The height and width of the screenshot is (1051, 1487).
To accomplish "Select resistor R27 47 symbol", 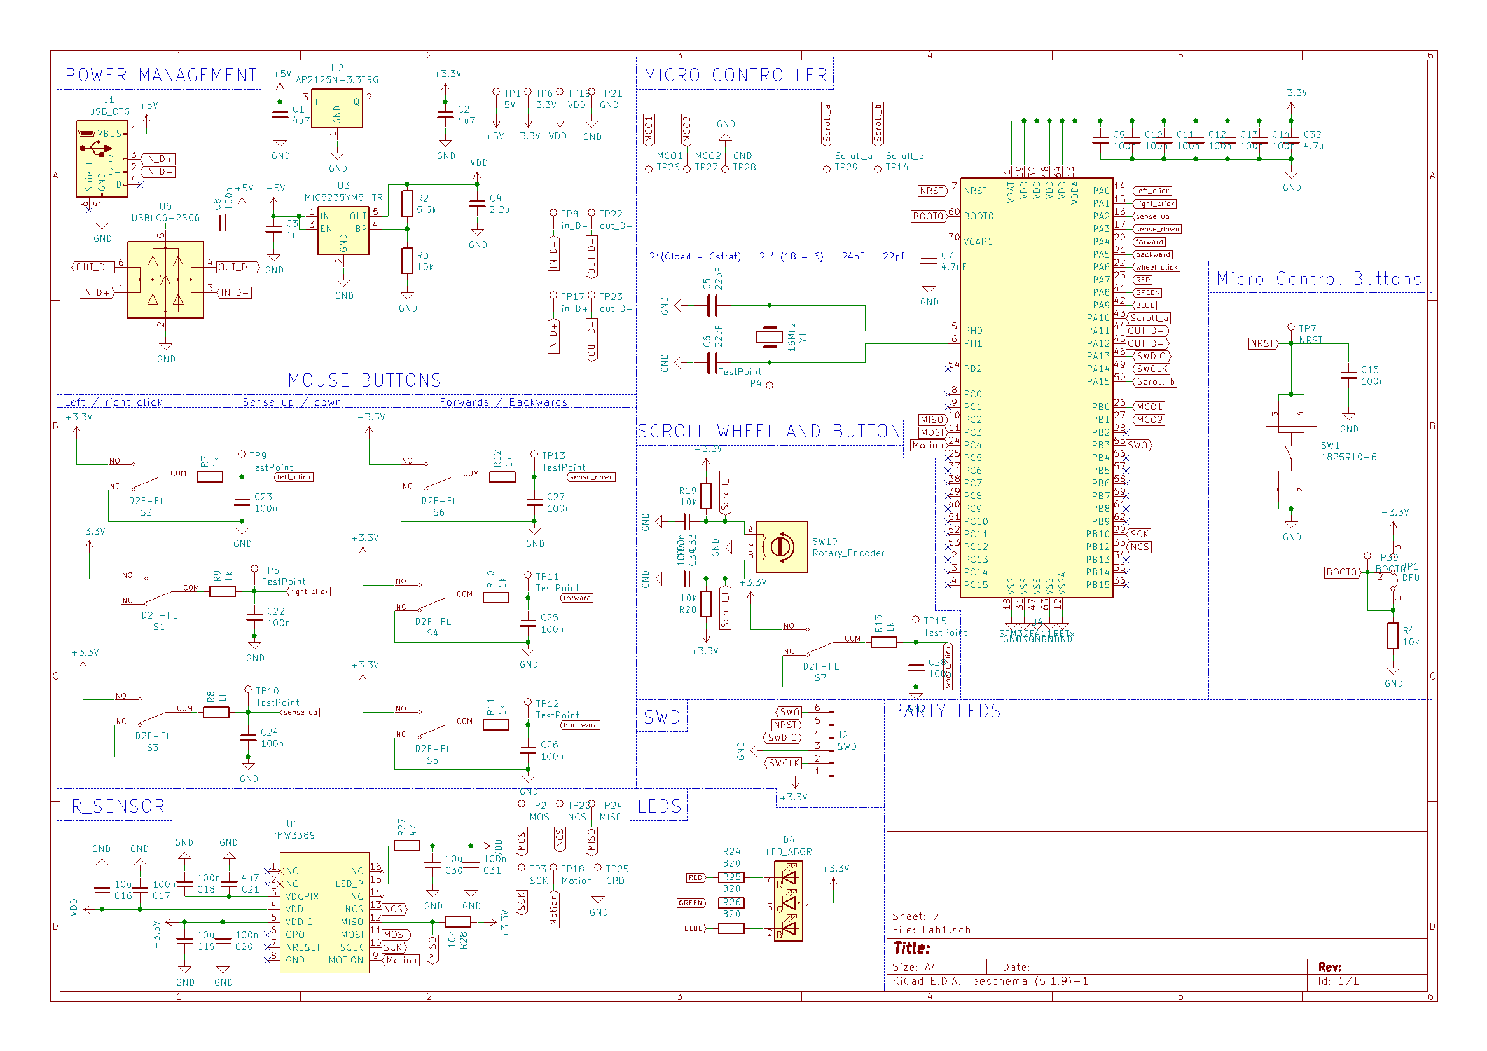I will click(x=406, y=845).
